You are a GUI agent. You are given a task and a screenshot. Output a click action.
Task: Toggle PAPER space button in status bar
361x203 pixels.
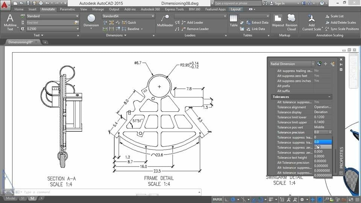coord(217,199)
